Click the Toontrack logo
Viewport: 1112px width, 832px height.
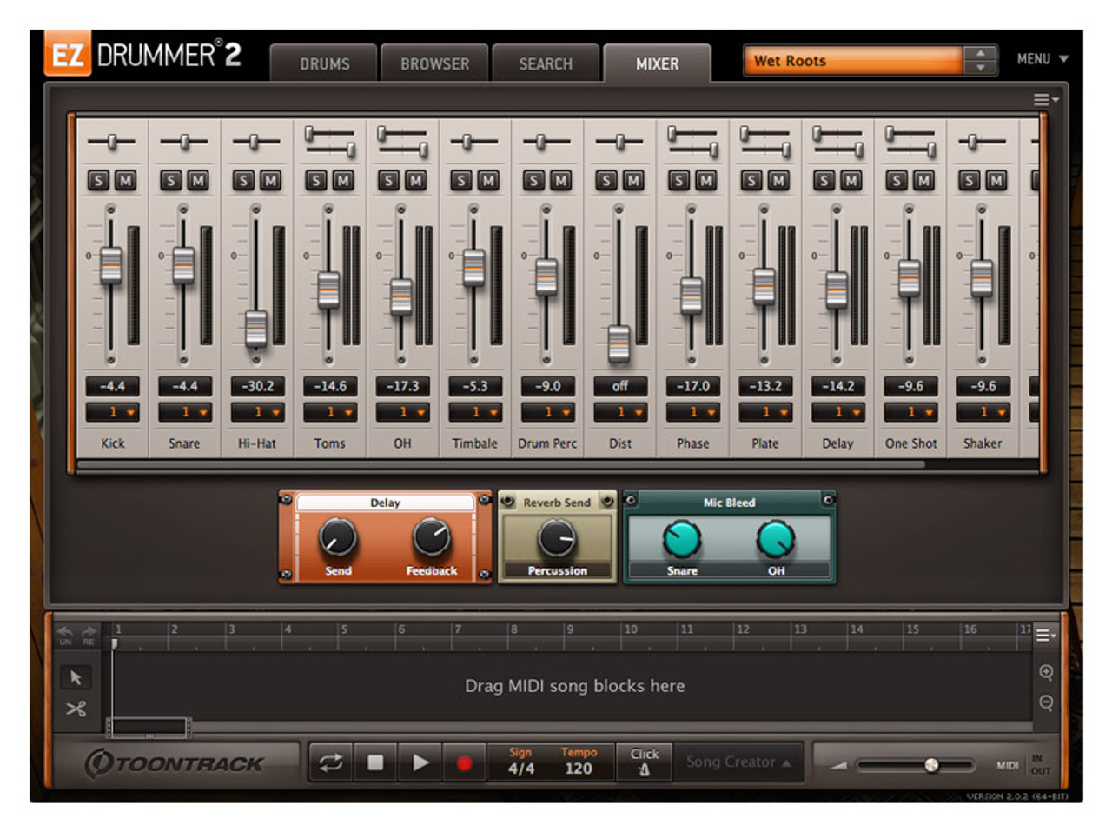click(x=175, y=763)
